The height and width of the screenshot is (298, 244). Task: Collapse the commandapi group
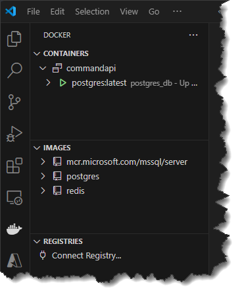point(43,68)
